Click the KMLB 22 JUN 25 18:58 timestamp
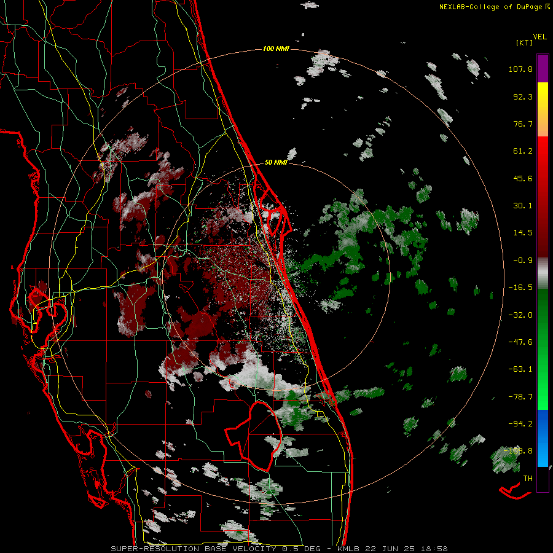The width and height of the screenshot is (553, 553). pyautogui.click(x=393, y=549)
